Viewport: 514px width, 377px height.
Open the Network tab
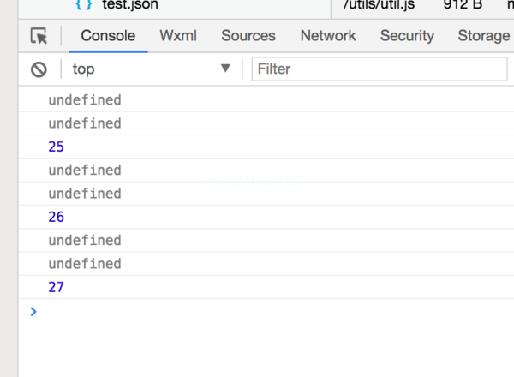(x=328, y=36)
